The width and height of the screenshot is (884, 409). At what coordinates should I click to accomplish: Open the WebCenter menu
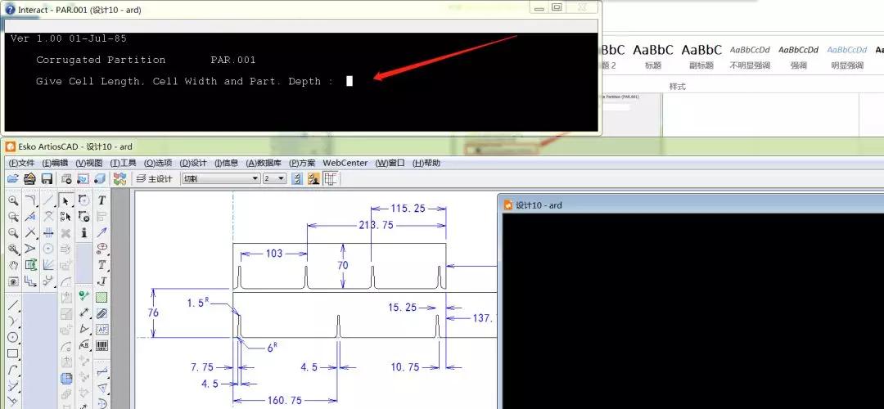[345, 163]
